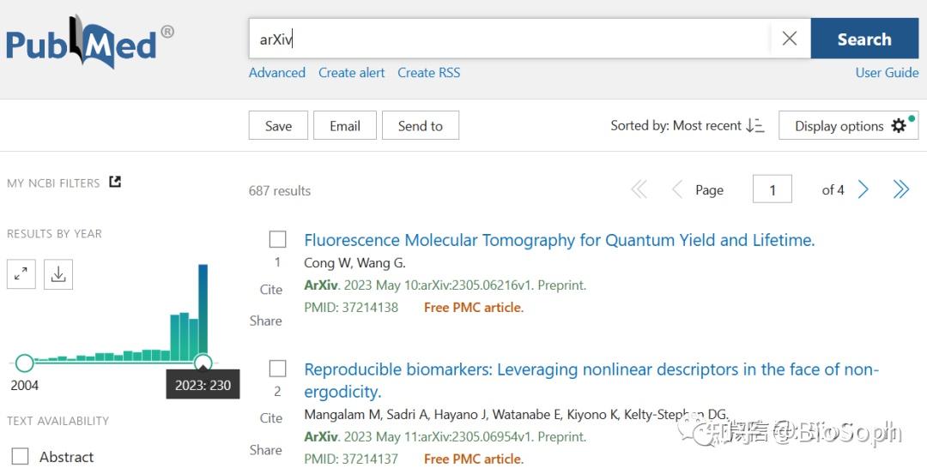Click the page number input field

pos(772,189)
